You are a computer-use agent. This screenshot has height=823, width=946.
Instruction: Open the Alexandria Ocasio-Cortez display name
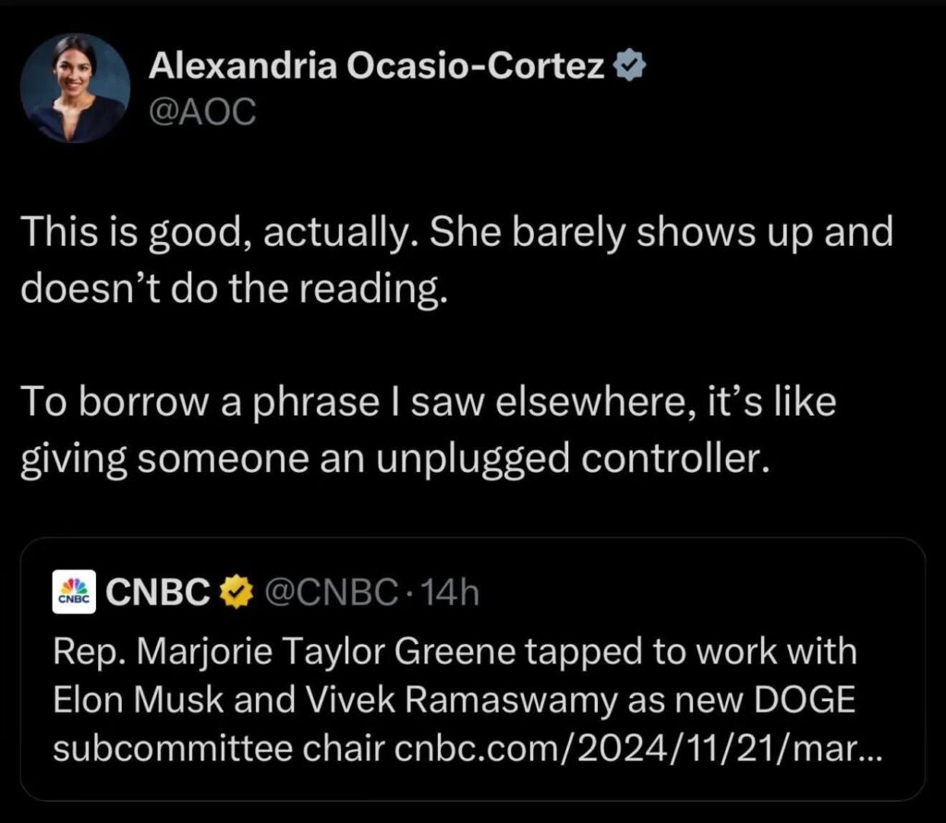[x=379, y=66]
